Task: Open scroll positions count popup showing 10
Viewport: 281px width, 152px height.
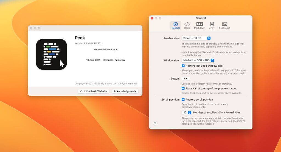Action: pyautogui.click(x=187, y=112)
